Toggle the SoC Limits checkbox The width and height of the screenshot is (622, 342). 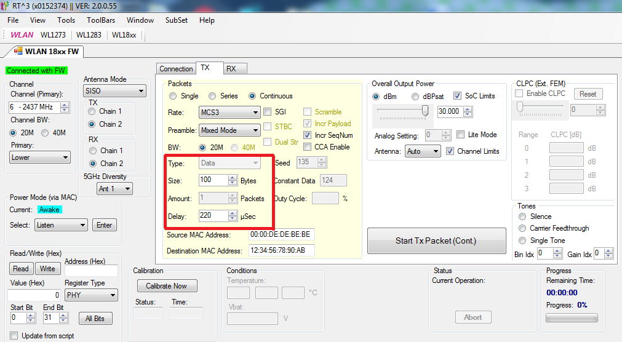457,96
